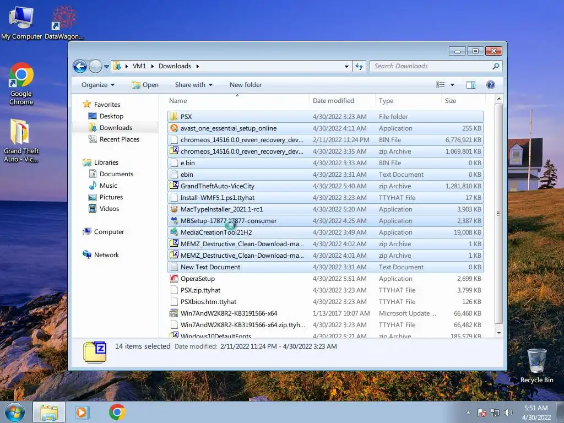
Task: Click the VM1 breadcrumb segment
Action: point(139,66)
